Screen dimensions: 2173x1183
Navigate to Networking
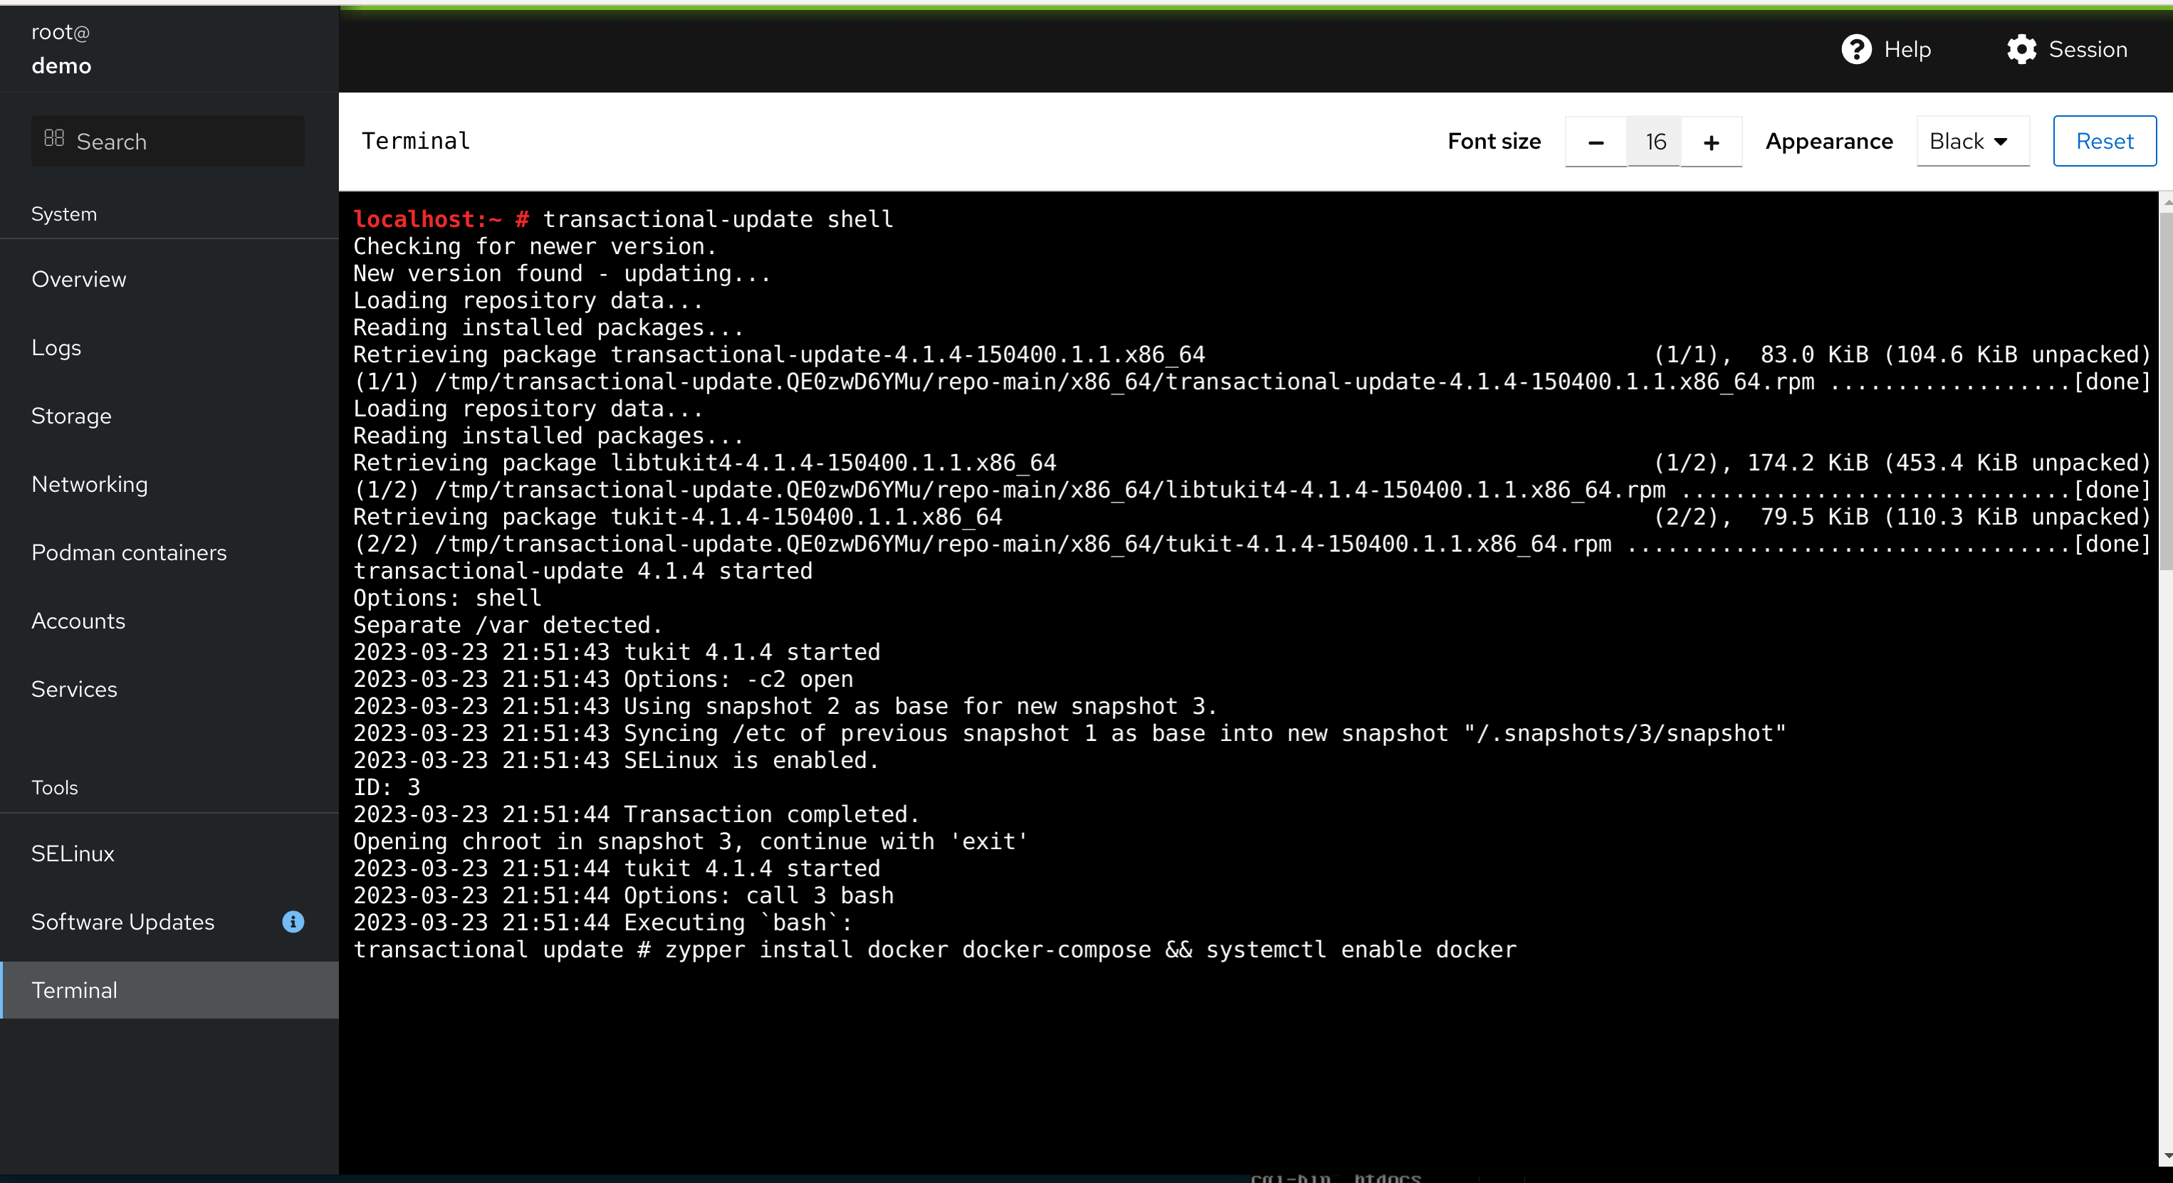[90, 484]
